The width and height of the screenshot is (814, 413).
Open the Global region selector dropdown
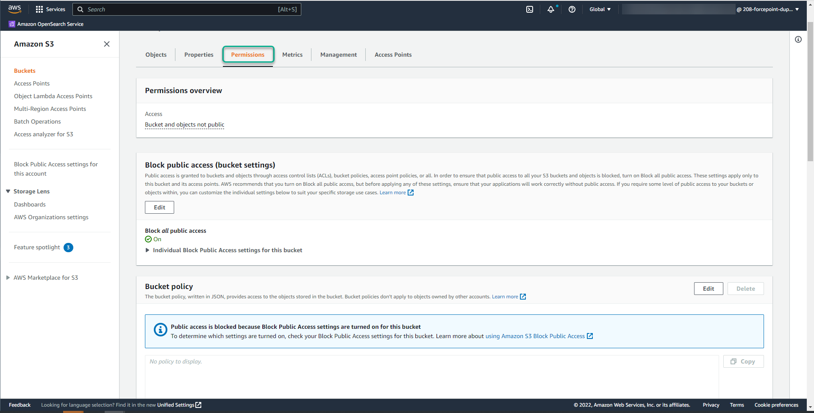pos(600,9)
